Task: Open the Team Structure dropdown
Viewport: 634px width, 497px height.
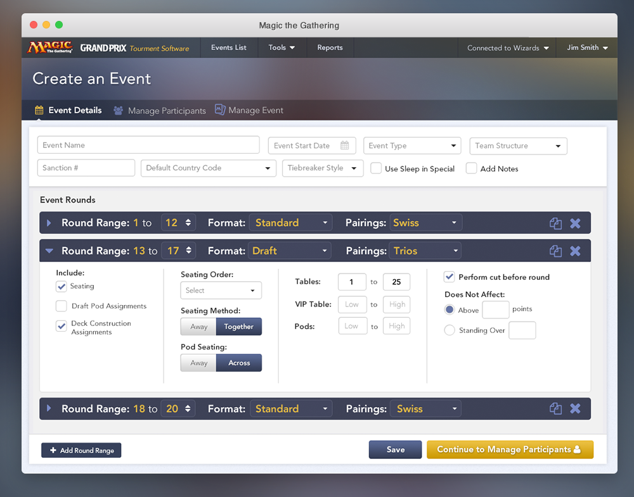Action: tap(518, 146)
